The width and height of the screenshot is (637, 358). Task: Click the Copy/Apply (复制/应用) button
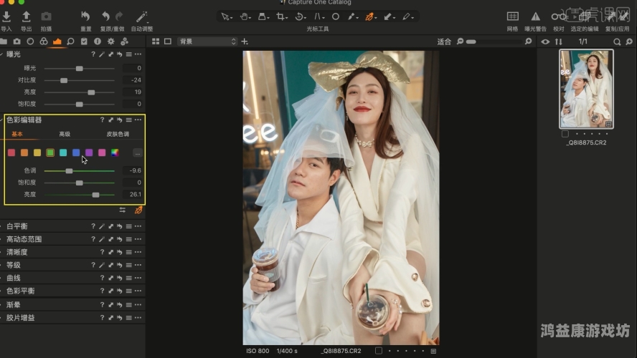coord(617,17)
